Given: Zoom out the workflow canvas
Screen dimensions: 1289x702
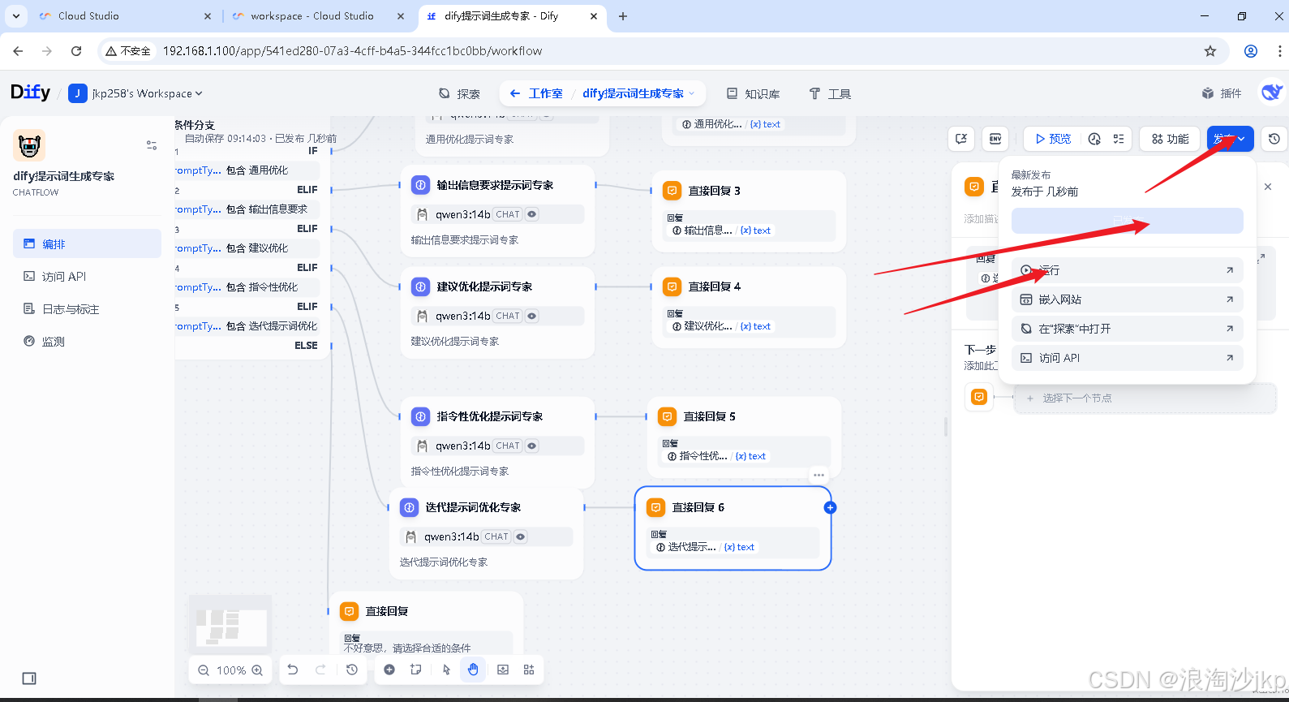Looking at the screenshot, I should (204, 670).
